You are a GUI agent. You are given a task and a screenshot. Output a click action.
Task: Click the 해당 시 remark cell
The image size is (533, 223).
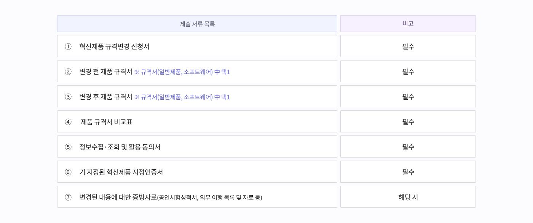[408, 197]
